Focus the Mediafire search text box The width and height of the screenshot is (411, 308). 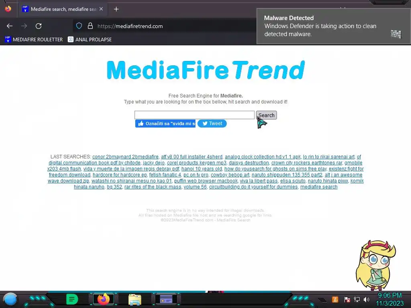pos(194,115)
